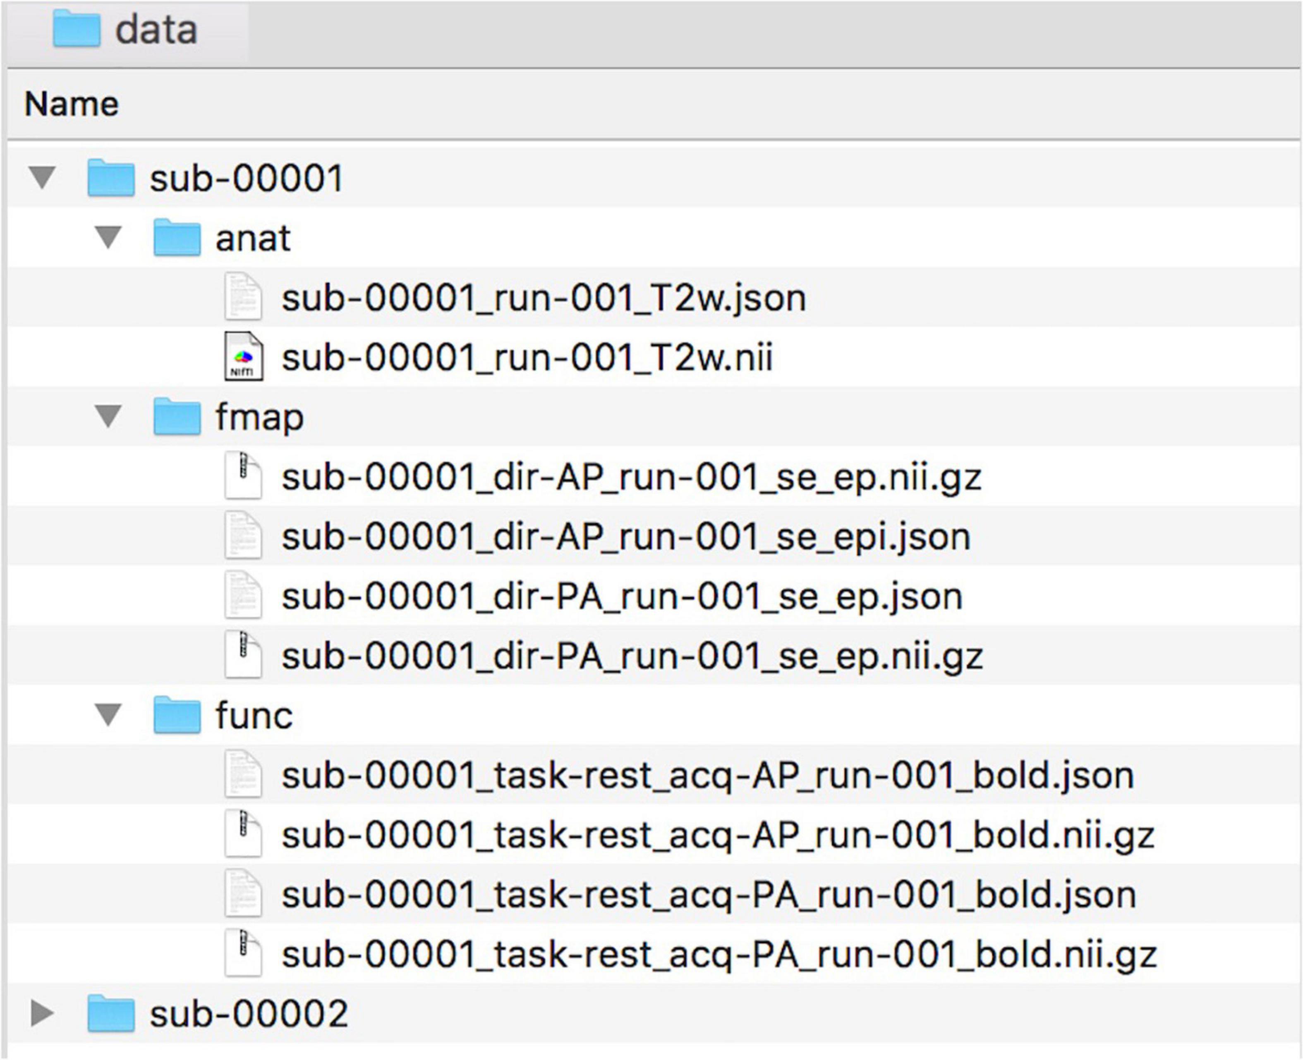Viewport: 1303px width, 1060px height.
Task: Select file sub-00001_task-rest_acq-AP_run-001_bold.nii.gz
Action: [719, 836]
